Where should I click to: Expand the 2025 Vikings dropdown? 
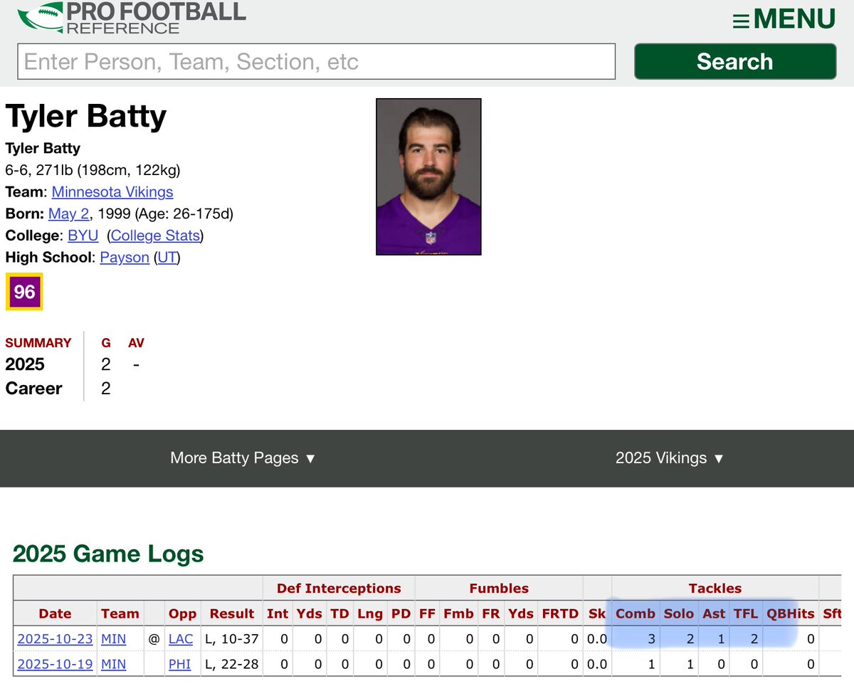click(x=670, y=458)
